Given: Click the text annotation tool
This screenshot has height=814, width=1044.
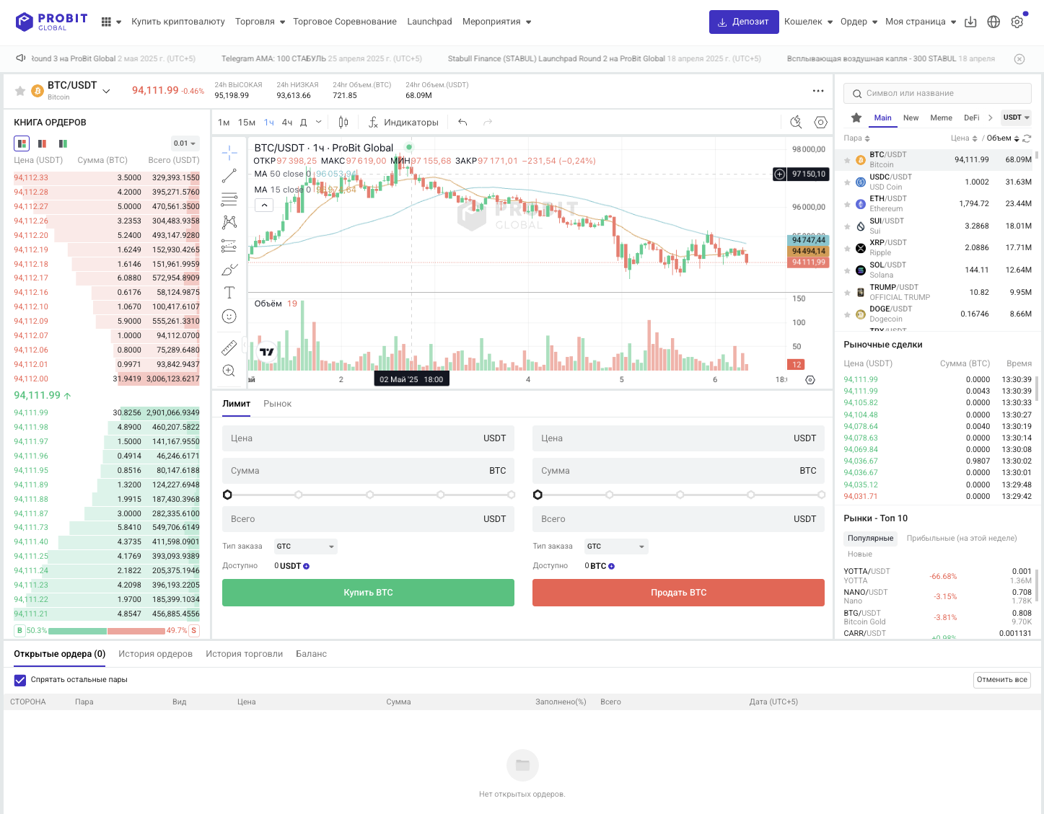Looking at the screenshot, I should tap(229, 292).
